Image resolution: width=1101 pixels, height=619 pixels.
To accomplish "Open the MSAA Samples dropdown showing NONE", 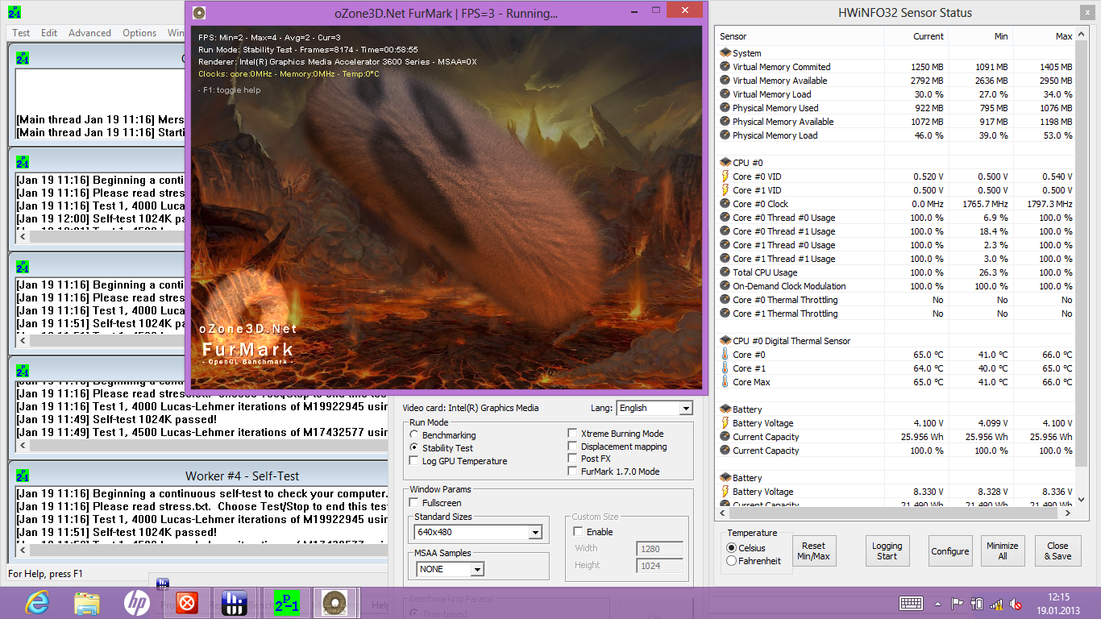I will 450,569.
